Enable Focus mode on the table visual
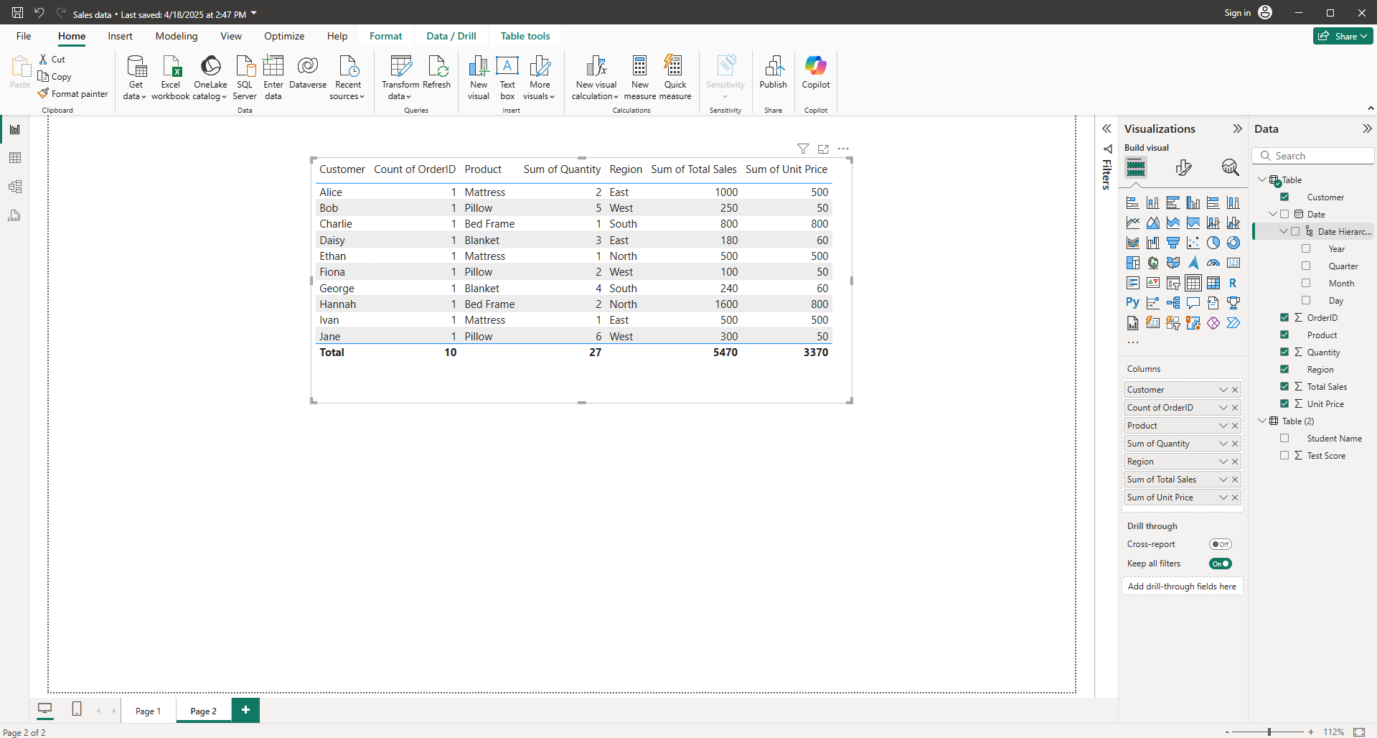The image size is (1377, 738). coord(823,149)
